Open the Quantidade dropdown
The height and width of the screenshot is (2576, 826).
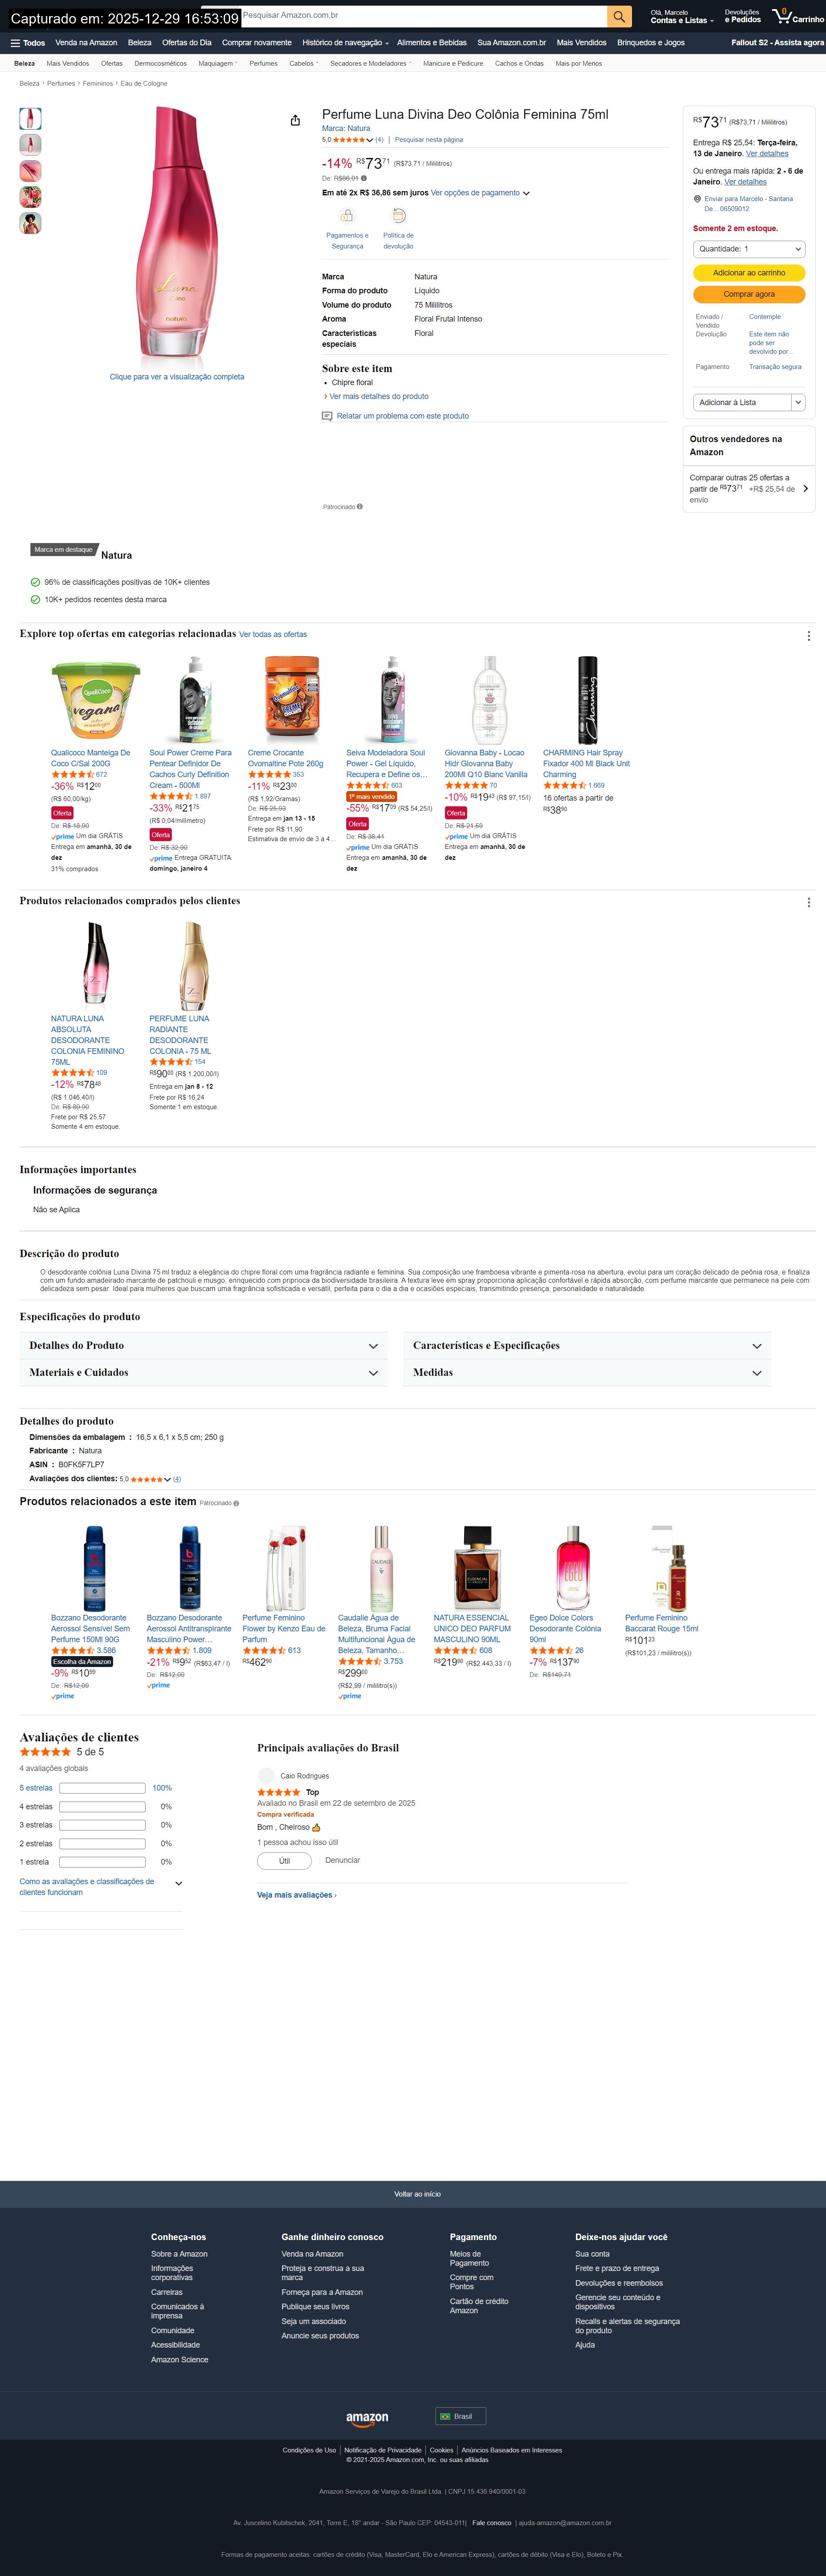(749, 249)
